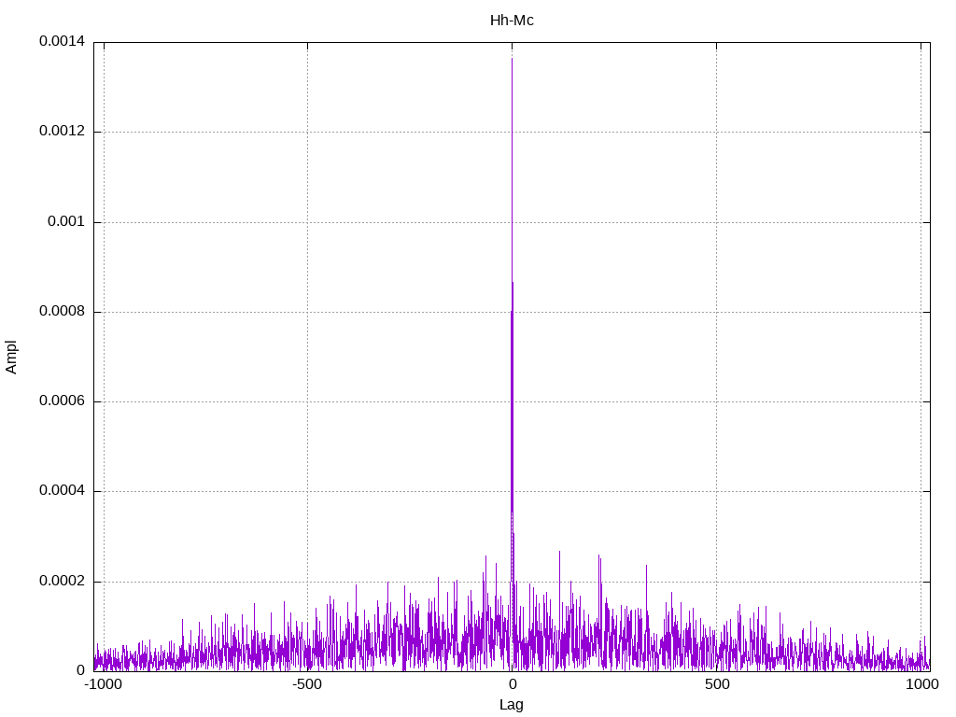Click grid intersection at lag 500, amplitude 0.0012
The image size is (956, 717).
[716, 132]
